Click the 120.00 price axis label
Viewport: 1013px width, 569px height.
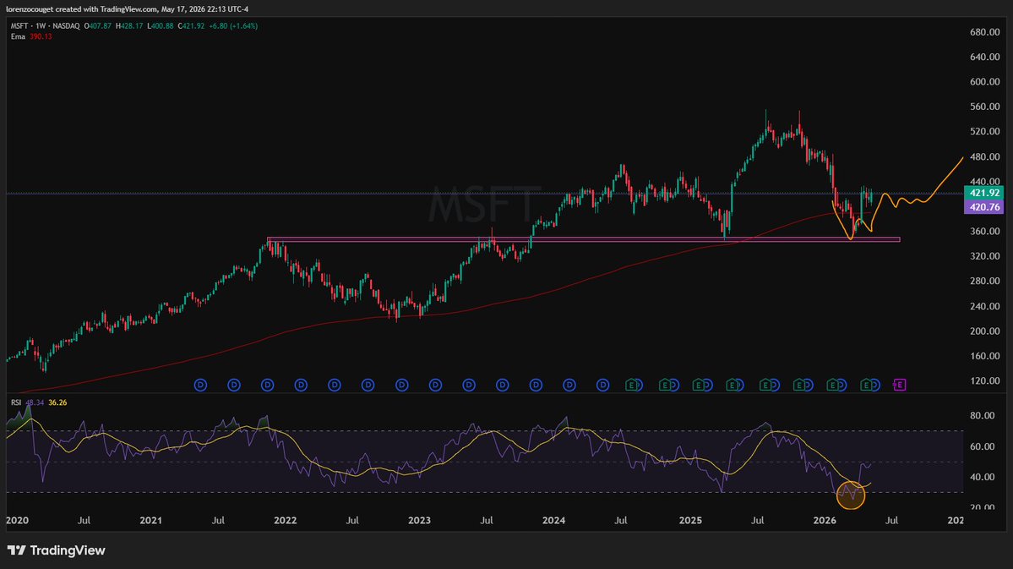point(984,380)
